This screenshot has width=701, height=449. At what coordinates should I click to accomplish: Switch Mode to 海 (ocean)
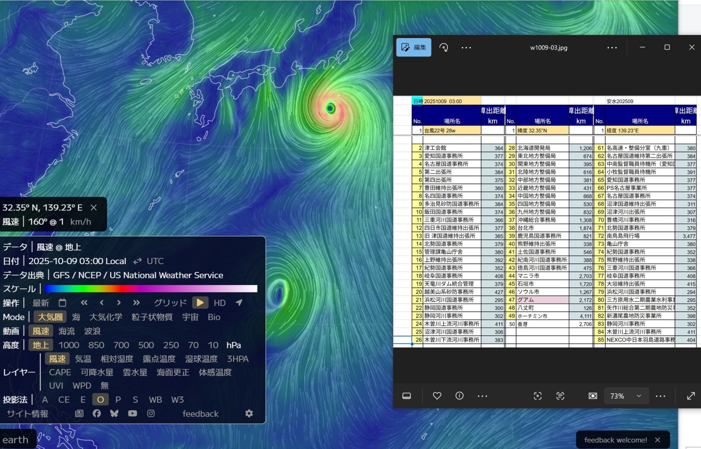point(76,317)
